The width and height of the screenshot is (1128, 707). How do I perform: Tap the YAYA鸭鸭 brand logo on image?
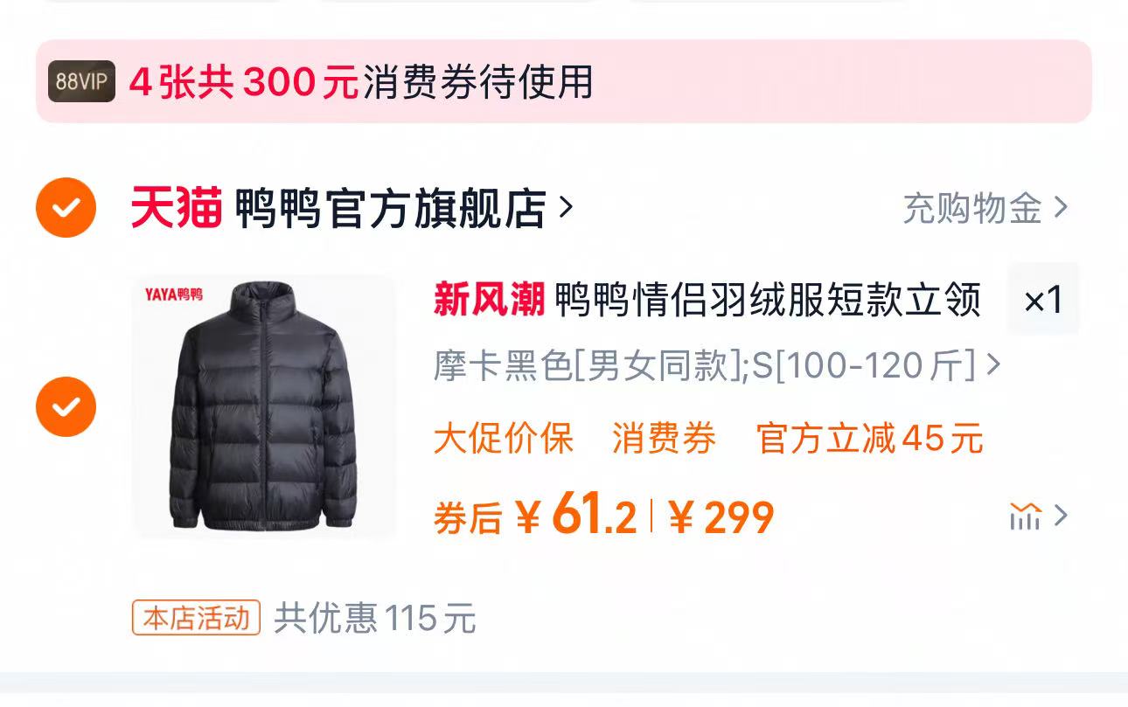pos(174,295)
